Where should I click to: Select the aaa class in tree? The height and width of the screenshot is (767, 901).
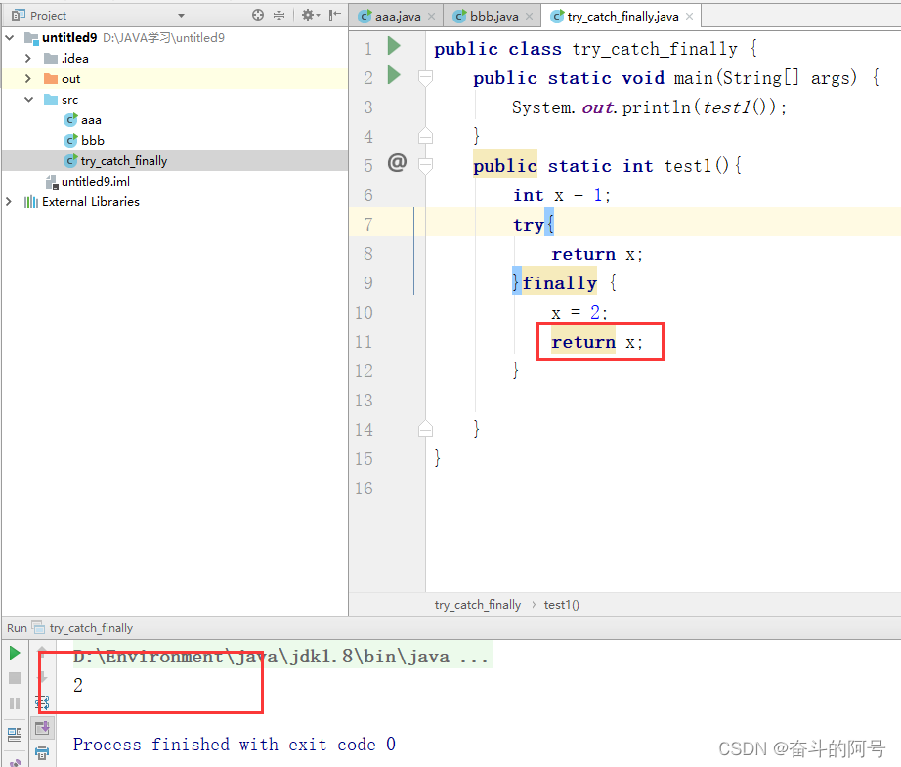pyautogui.click(x=83, y=120)
